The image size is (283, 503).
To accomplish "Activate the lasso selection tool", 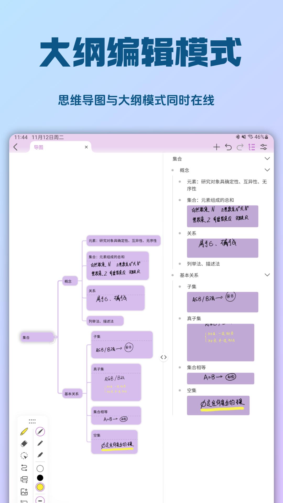I will coord(24,456).
